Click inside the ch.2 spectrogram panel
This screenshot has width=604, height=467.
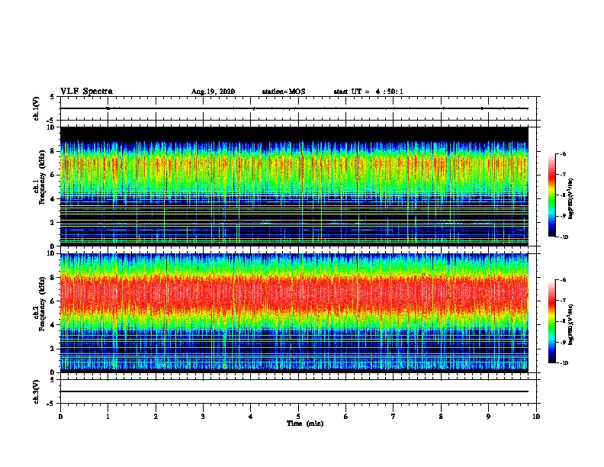(x=294, y=313)
